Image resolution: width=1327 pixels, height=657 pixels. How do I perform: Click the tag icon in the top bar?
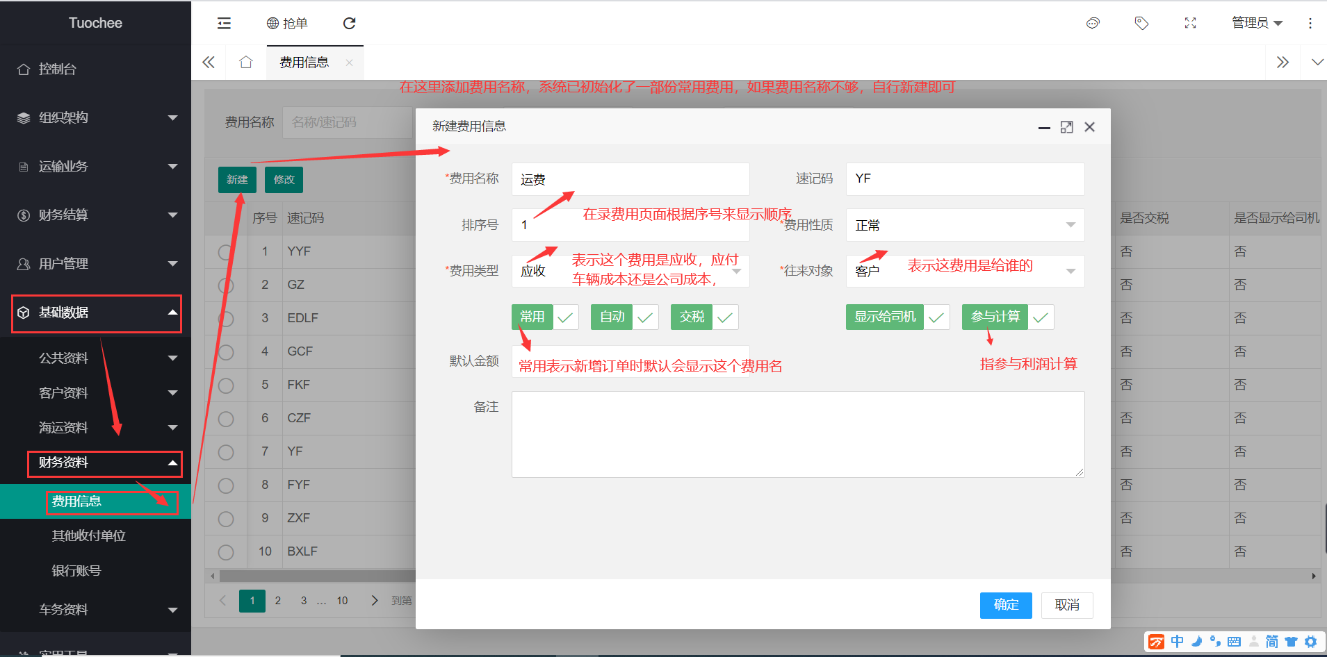coord(1141,23)
